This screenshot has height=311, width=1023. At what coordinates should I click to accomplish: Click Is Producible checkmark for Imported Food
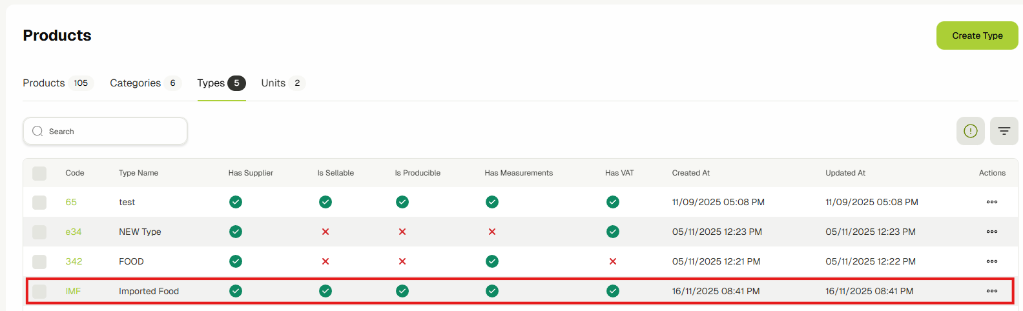402,291
